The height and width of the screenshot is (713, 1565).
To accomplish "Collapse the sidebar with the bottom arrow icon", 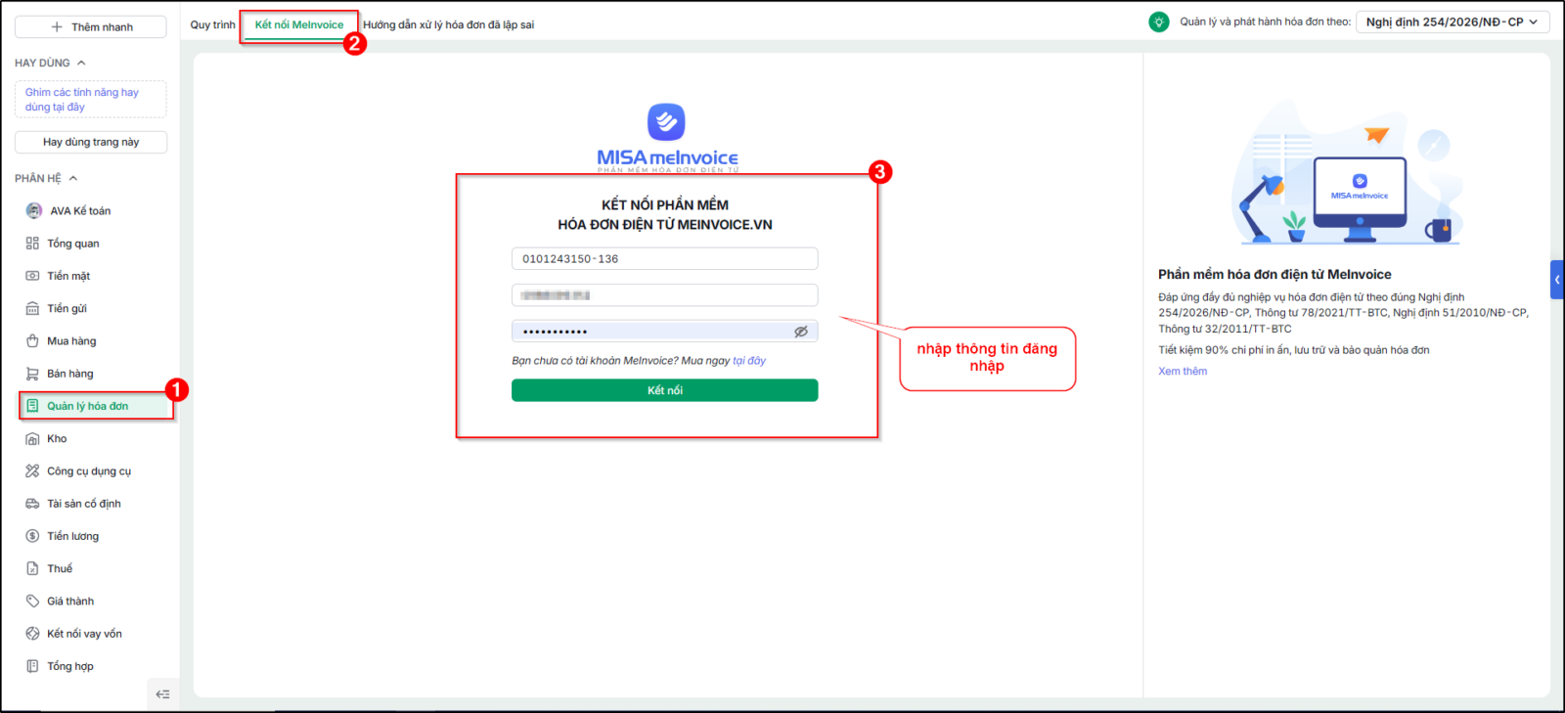I will click(x=163, y=694).
